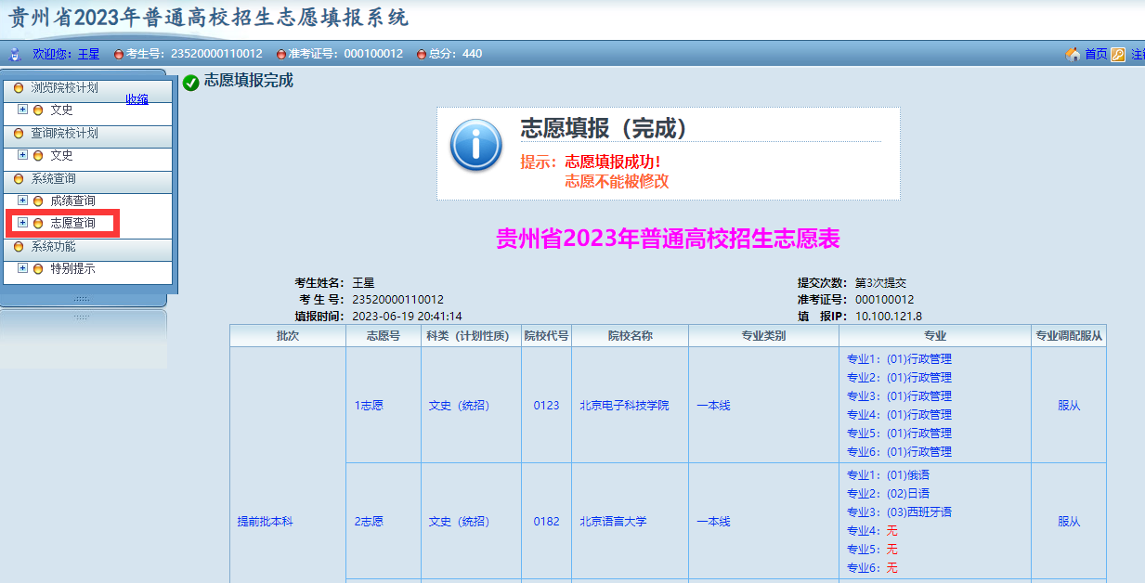Viewport: 1145px width, 583px height.
Task: Expand the 志愿查询 plus box
Action: [x=23, y=223]
